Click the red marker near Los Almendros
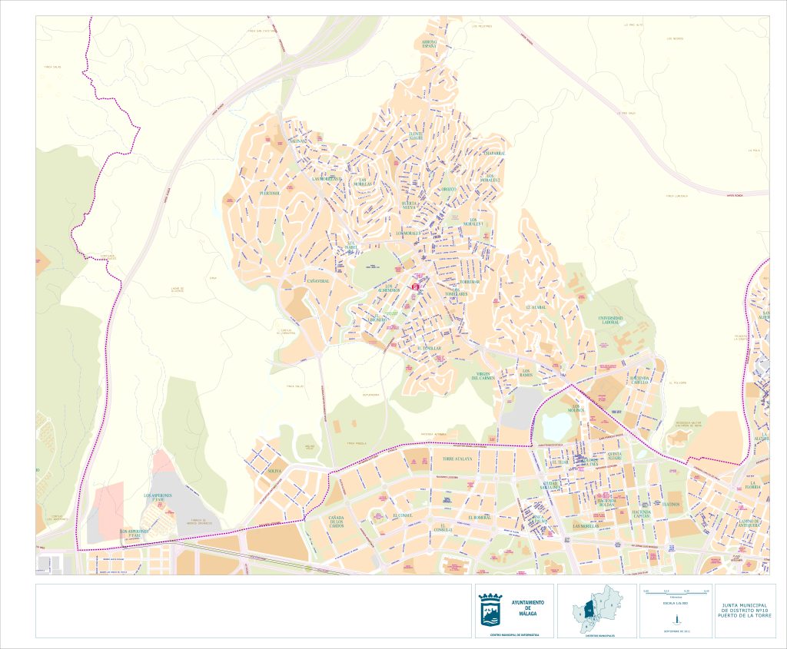Viewport: 787px width, 649px height. point(416,287)
